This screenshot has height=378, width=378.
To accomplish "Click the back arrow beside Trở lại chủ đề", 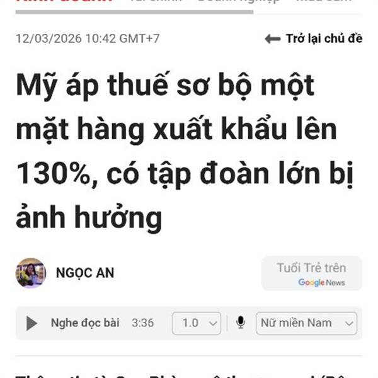I will coord(272,39).
